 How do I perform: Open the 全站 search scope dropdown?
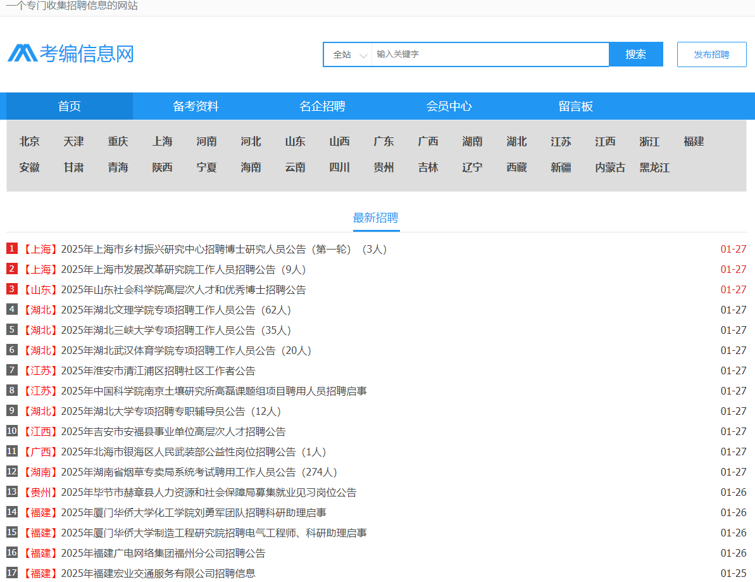tap(348, 54)
